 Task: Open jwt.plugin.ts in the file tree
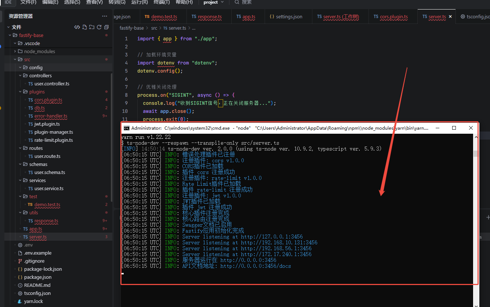[x=47, y=124]
